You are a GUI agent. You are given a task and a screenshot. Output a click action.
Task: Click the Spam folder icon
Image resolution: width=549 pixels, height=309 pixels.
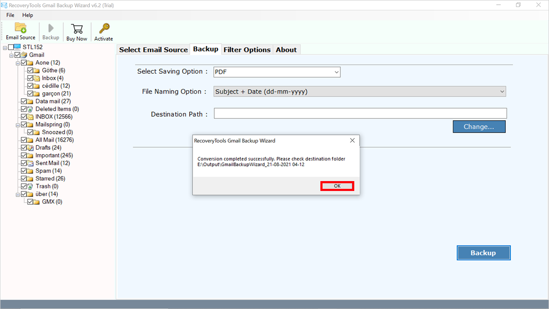30,171
